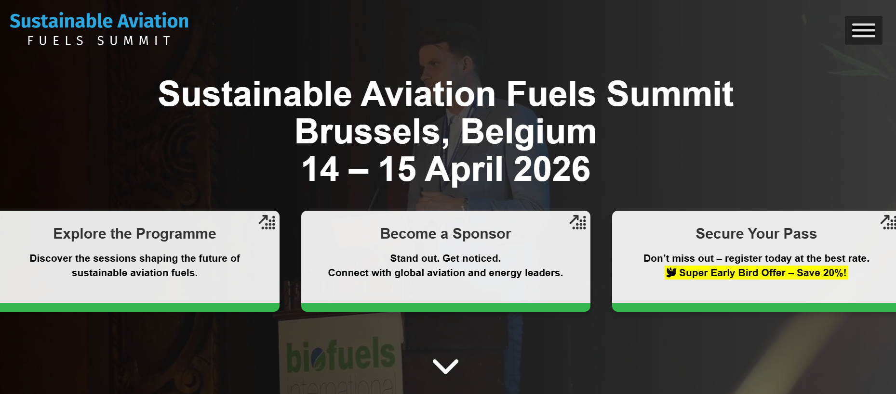Click the green bar under the sponsor card
The image size is (896, 394).
[445, 306]
